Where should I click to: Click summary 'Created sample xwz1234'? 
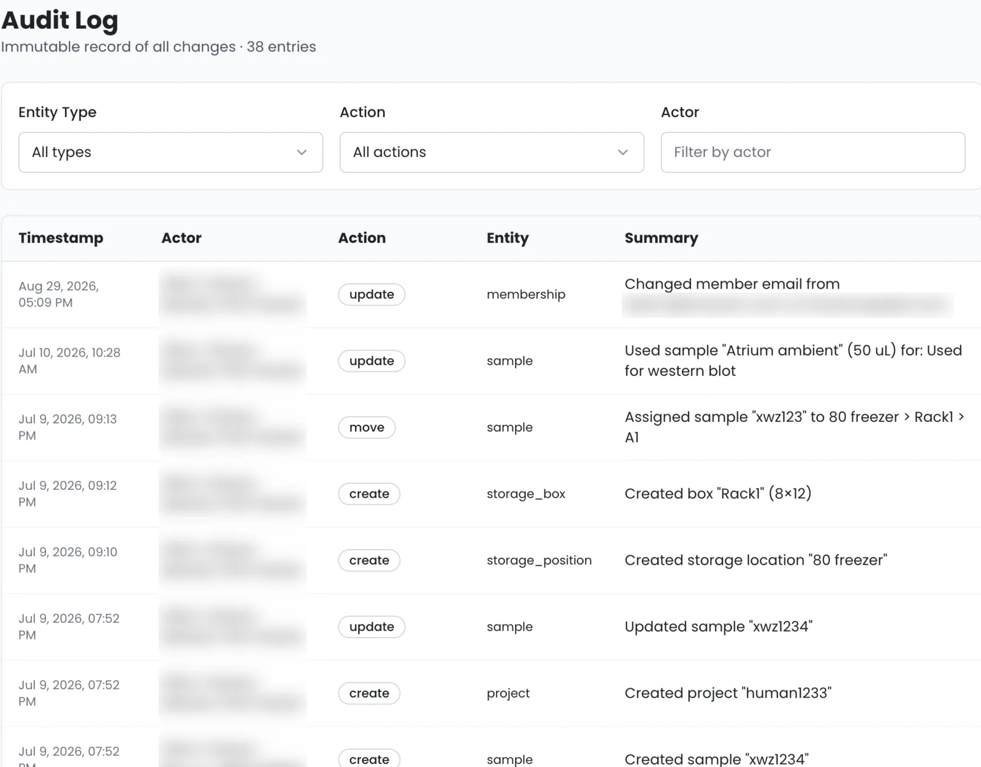[x=717, y=759]
